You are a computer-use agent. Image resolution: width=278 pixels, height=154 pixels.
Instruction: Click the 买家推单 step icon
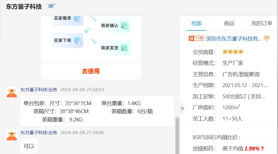(x=77, y=18)
